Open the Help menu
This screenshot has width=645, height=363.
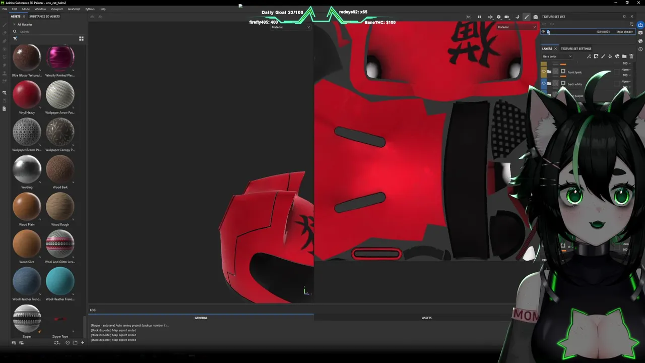click(x=102, y=9)
